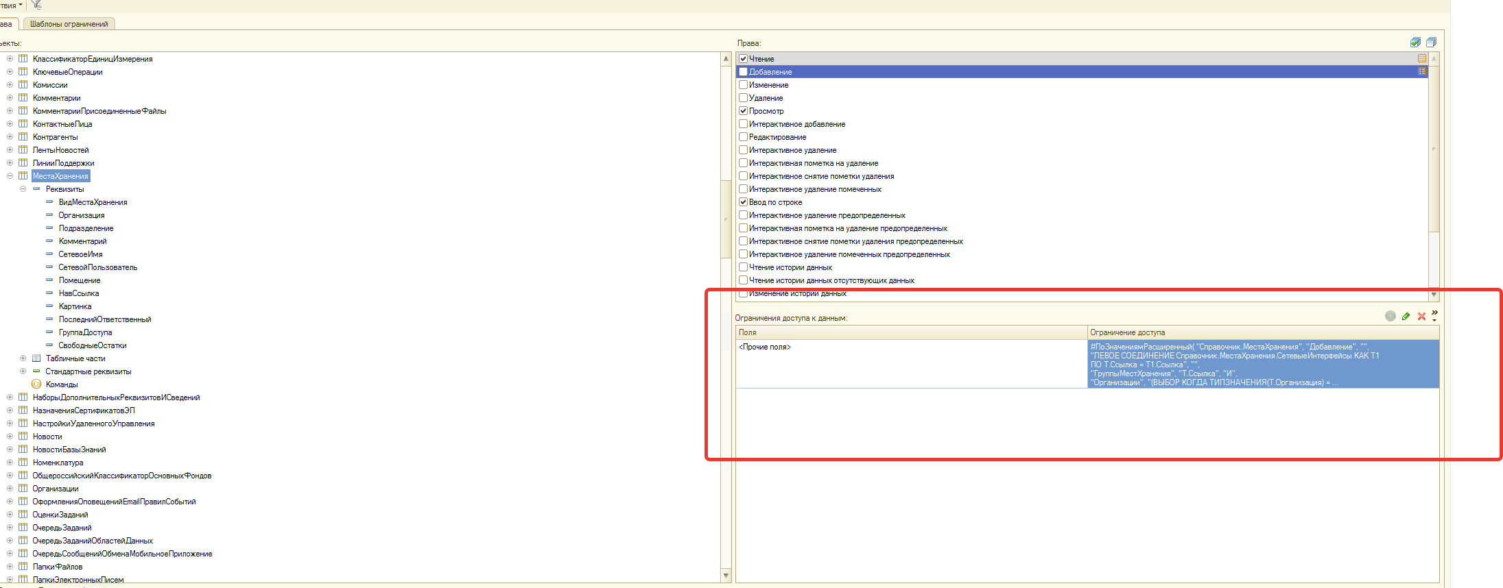Enable the Добавление checkbox
This screenshot has width=1503, height=588.
743,72
